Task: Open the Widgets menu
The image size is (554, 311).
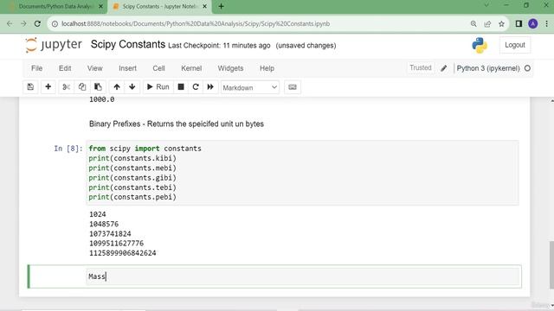Action: click(230, 68)
